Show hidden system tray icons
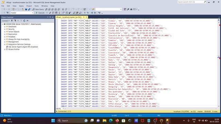 tap(184, 121)
